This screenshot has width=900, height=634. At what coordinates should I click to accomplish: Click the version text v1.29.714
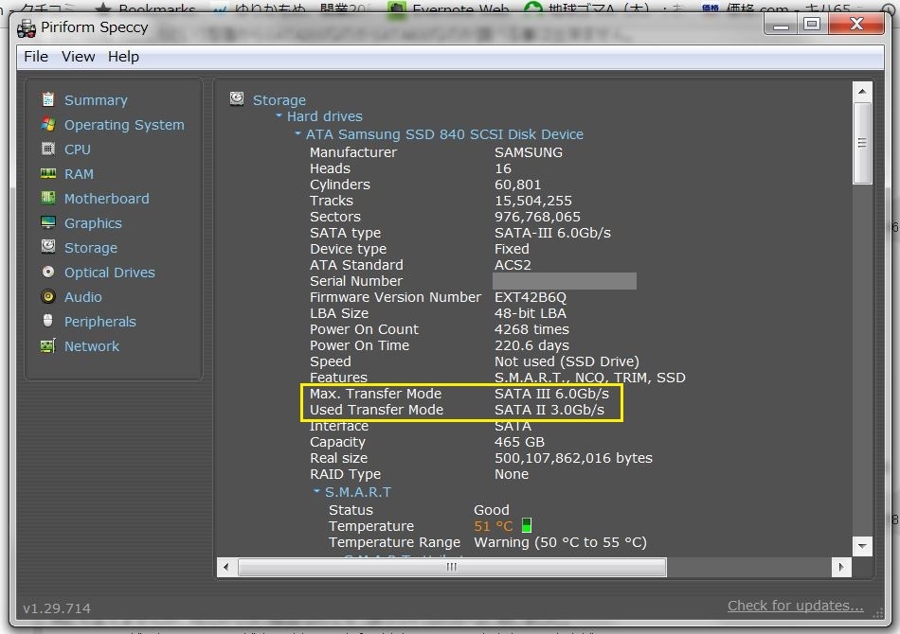point(57,608)
